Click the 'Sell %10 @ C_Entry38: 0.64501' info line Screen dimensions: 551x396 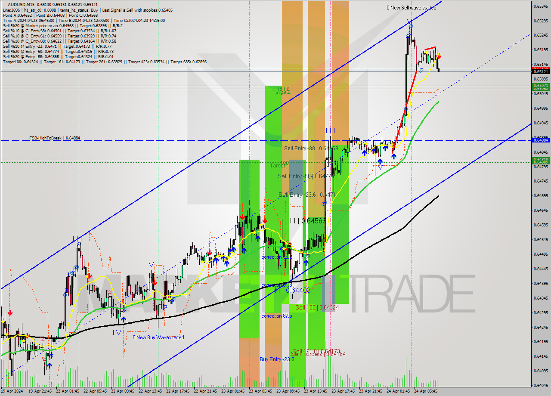point(59,31)
